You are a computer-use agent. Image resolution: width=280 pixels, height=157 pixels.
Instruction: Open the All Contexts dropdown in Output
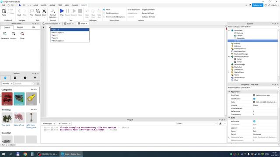point(64,123)
